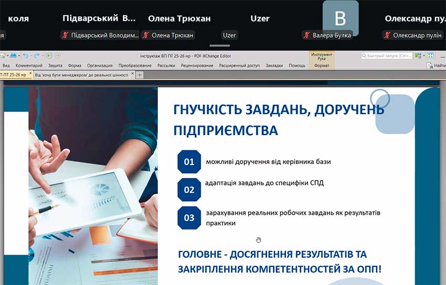The height and width of the screenshot is (285, 446).
Task: Click muted microphone icon for Олександр пулін
Action: 387,35
